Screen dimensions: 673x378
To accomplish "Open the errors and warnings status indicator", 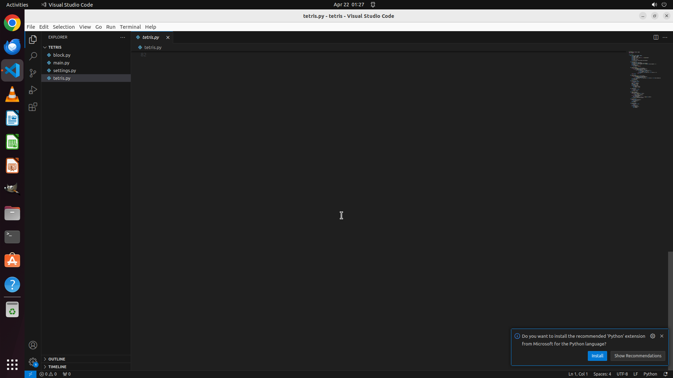I will click(x=48, y=374).
